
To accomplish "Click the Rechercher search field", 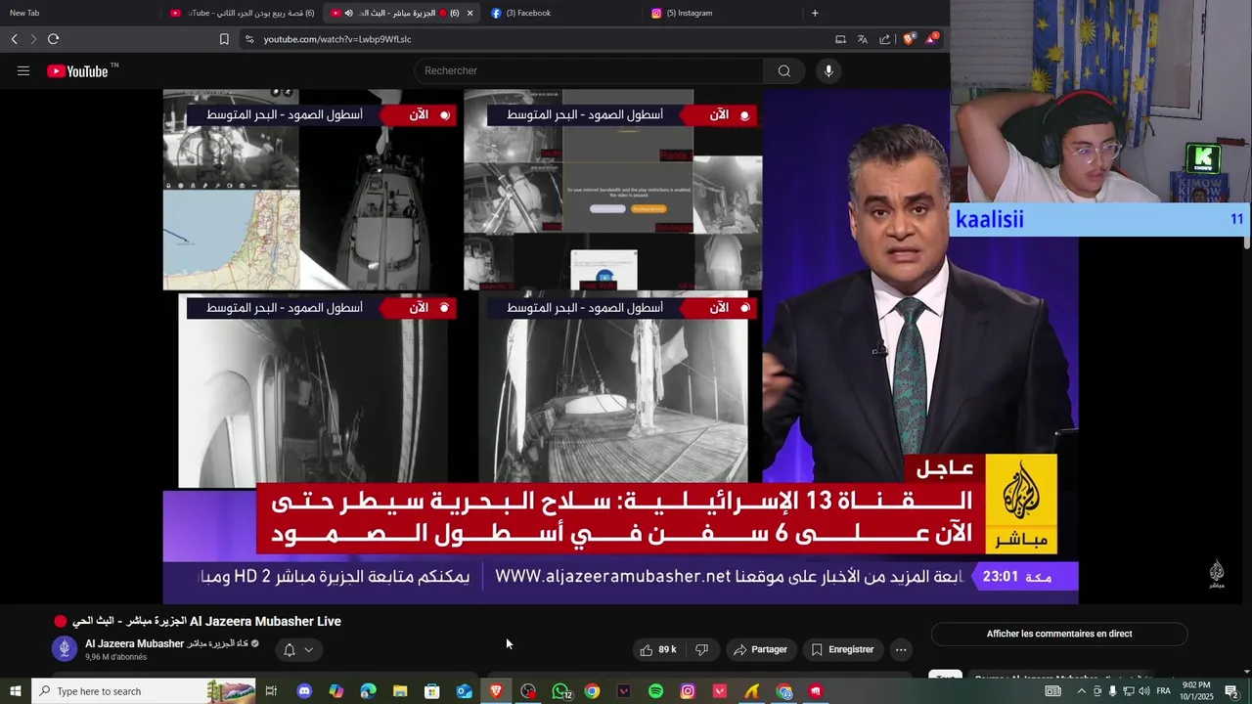I will (x=589, y=70).
